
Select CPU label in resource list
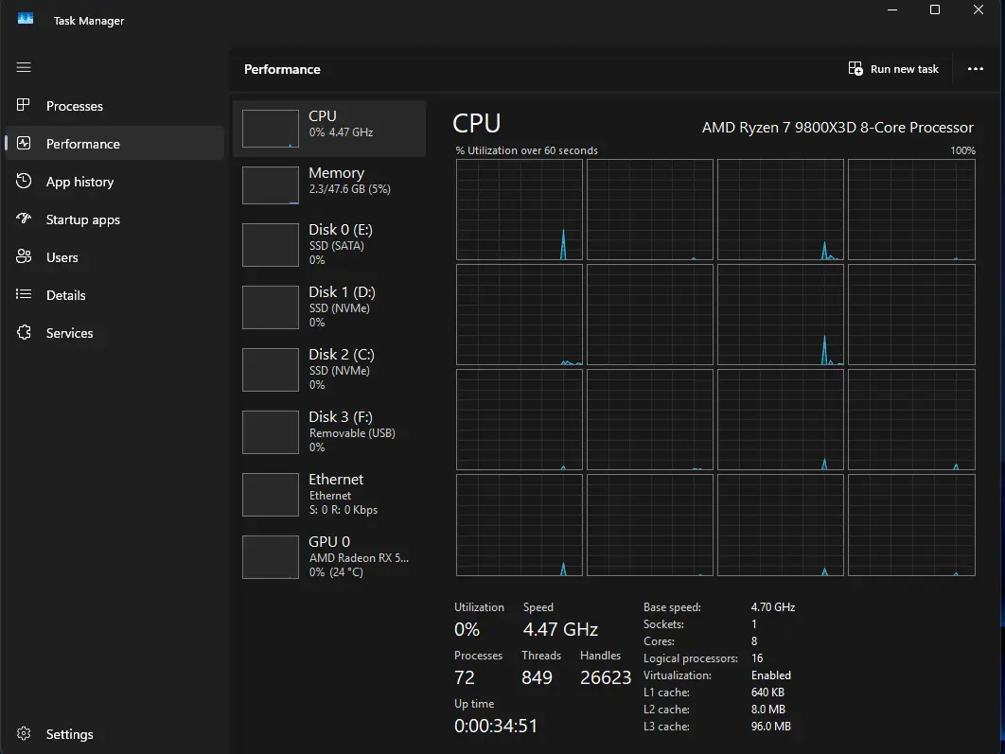[323, 116]
